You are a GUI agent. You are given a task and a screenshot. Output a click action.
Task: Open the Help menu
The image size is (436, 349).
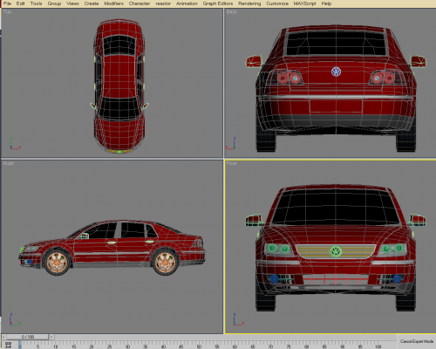click(326, 3)
